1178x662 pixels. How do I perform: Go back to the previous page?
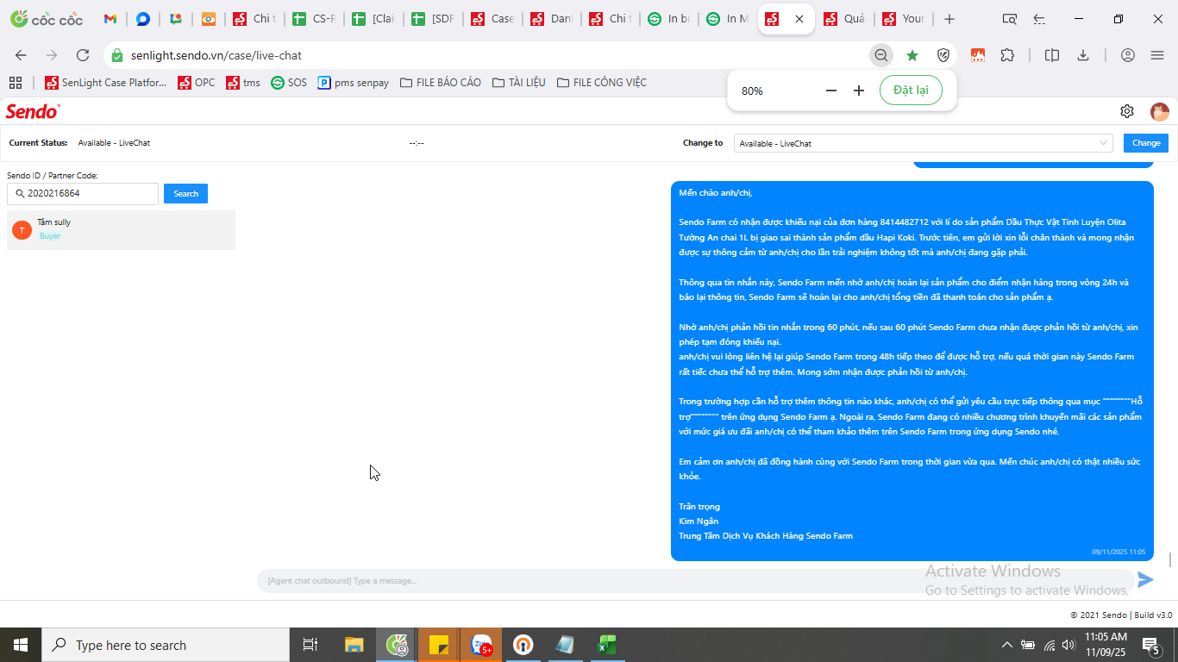tap(21, 55)
